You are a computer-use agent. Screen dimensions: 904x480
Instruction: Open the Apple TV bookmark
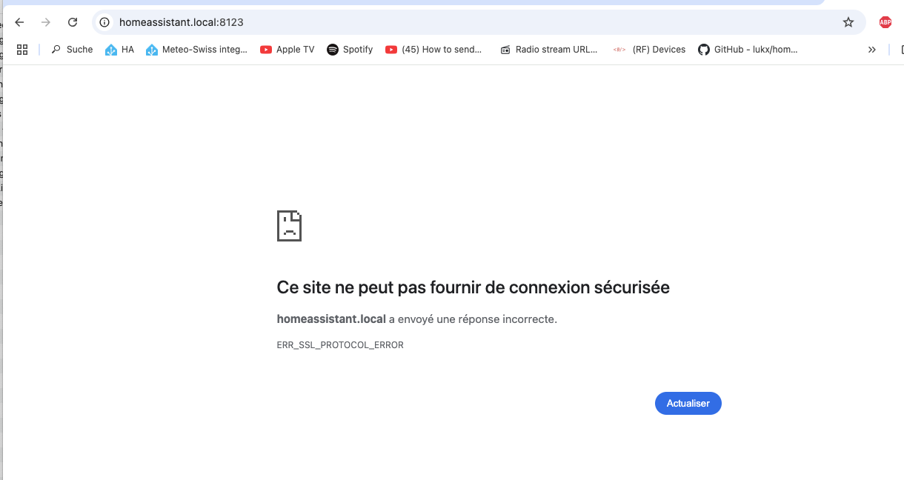point(288,50)
